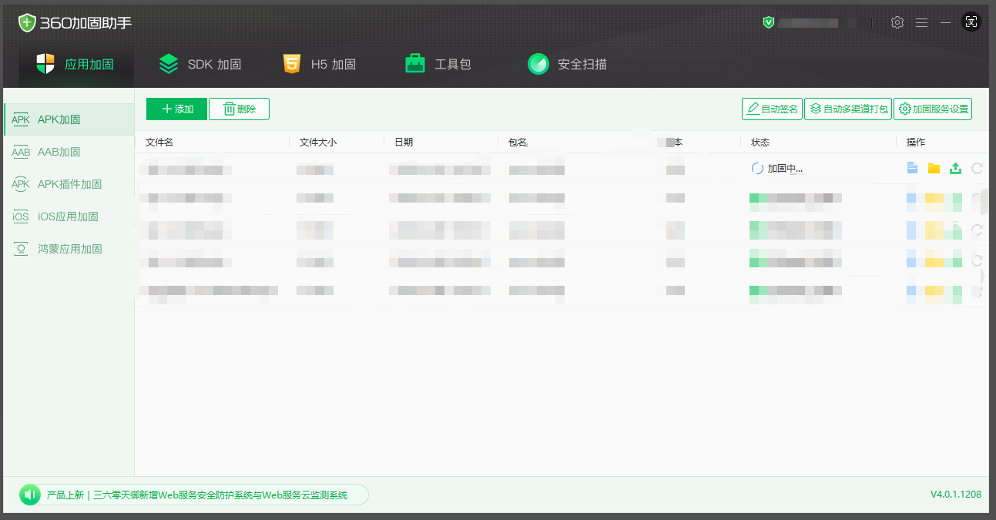Click the green upload icon in the 加固中 row
Screen dimensions: 996x520
coord(955,168)
